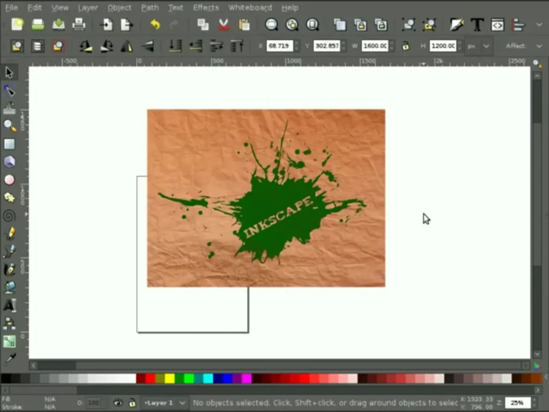Pick the Star and polygon tool

point(9,197)
